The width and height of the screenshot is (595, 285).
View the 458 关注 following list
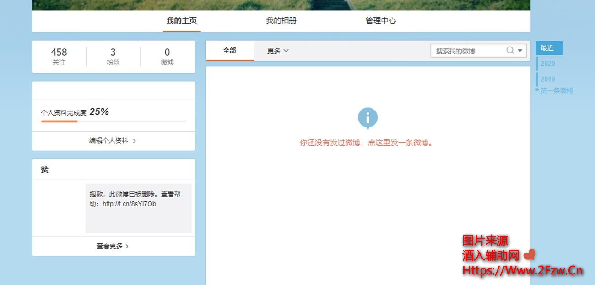(x=59, y=57)
